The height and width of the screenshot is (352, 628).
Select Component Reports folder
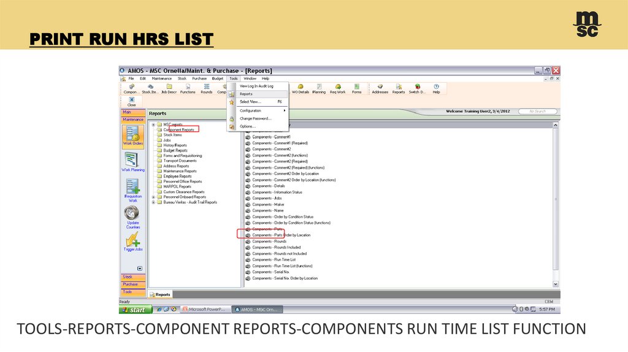[x=178, y=130]
